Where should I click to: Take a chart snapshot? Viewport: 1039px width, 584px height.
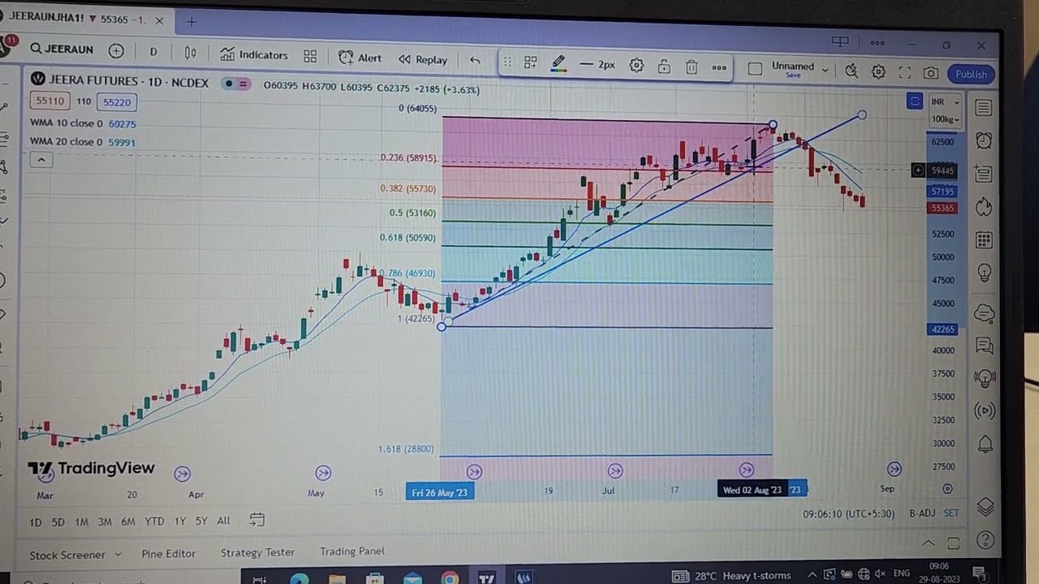(931, 74)
